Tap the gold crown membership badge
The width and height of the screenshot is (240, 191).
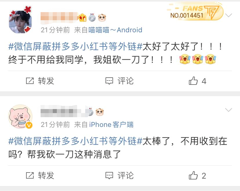(x=83, y=18)
